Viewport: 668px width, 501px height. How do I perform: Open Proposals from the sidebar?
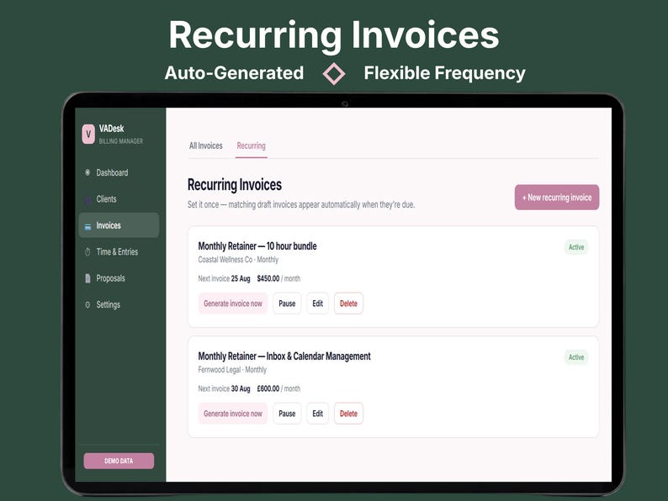coord(119,278)
